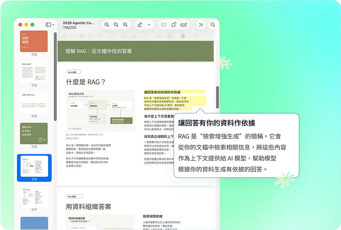Jump to the page 117 thumbnail
Screen dimensions: 341x230
pos(34,197)
